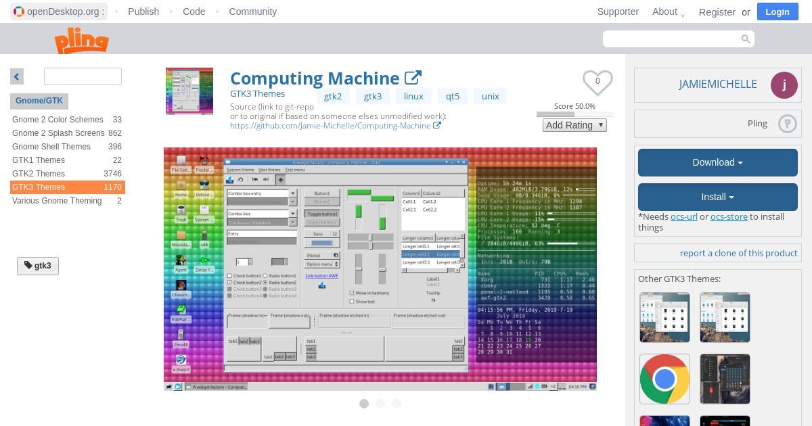Open the Community menu

coord(253,11)
